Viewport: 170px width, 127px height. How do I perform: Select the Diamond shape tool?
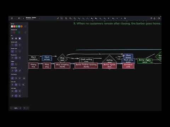(x=70, y=18)
